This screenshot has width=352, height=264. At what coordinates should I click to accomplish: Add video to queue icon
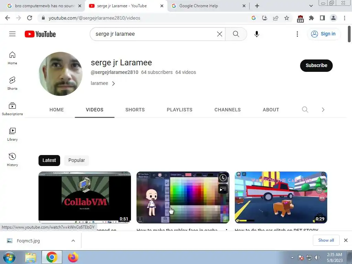(223, 189)
